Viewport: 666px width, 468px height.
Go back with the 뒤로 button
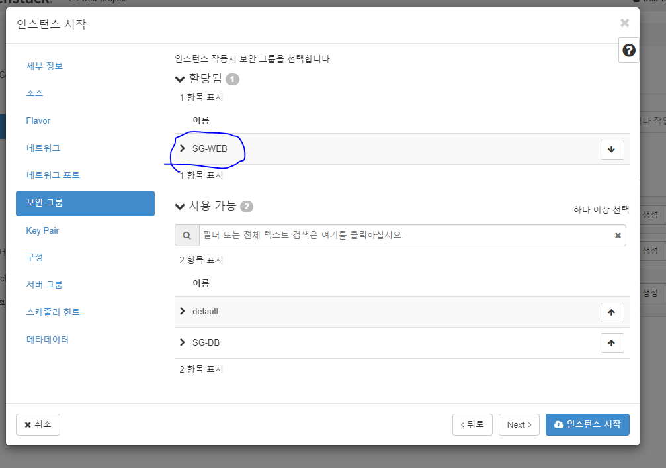click(472, 425)
